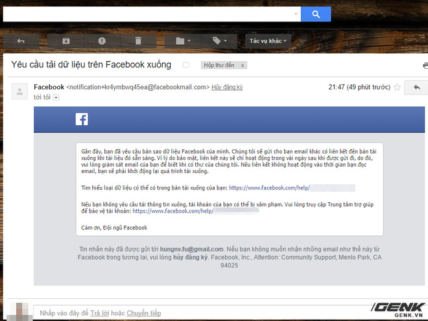Click the sender name "Facebook"
428x321 pixels.
[49, 87]
